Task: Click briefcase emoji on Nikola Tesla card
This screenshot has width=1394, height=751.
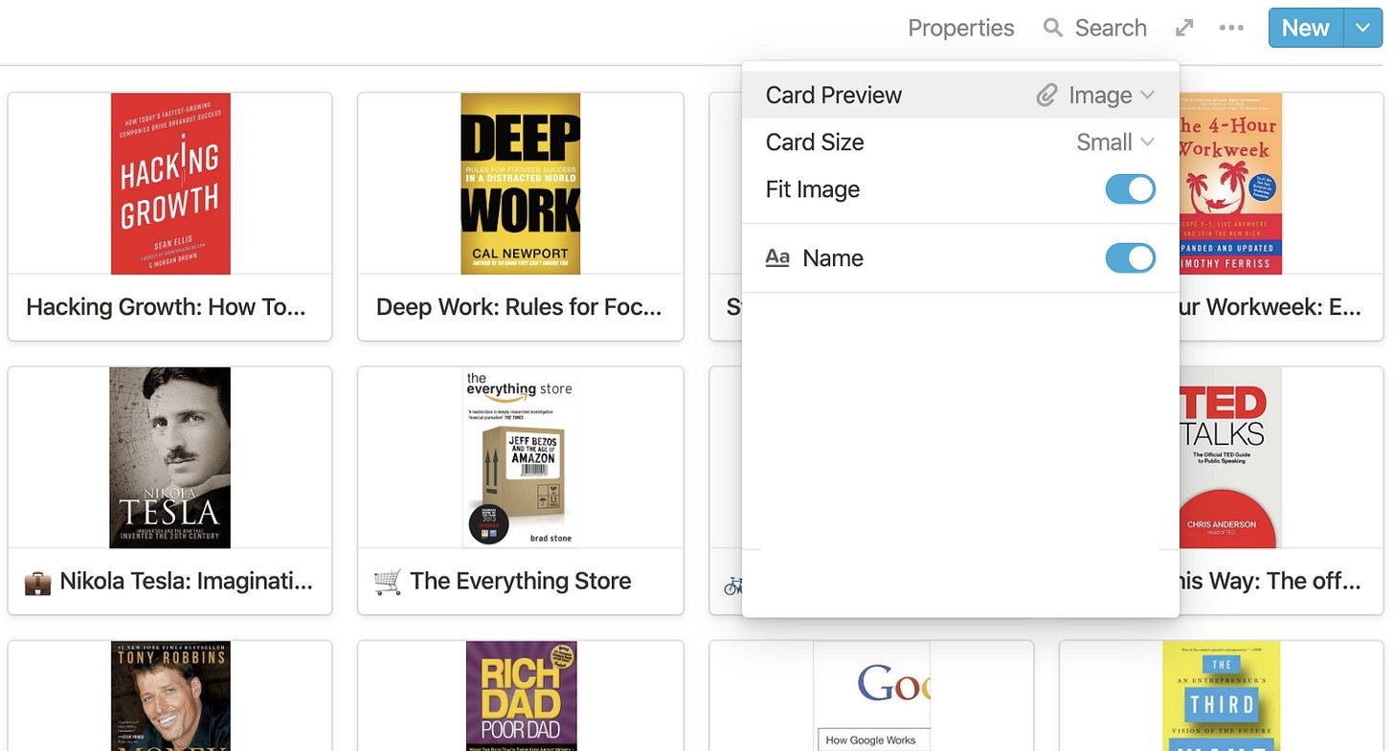Action: (37, 582)
